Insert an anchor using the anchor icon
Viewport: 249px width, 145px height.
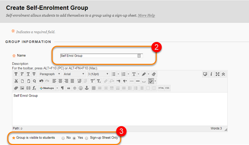coord(87,88)
